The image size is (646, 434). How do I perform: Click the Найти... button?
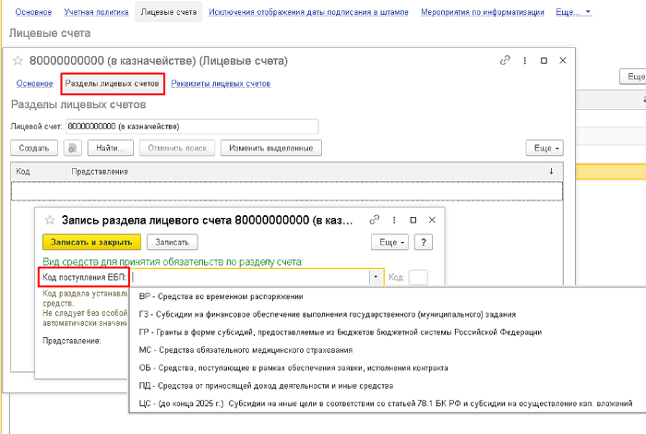[x=112, y=148]
